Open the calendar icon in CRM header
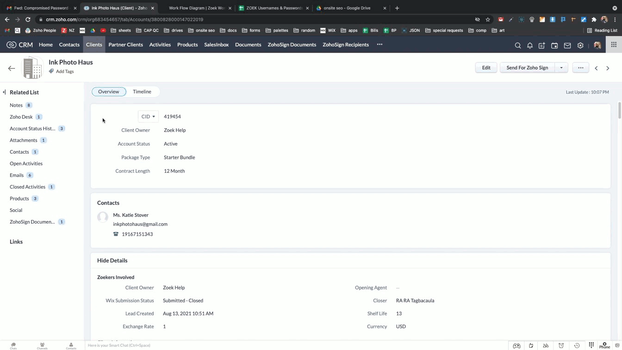 click(554, 45)
